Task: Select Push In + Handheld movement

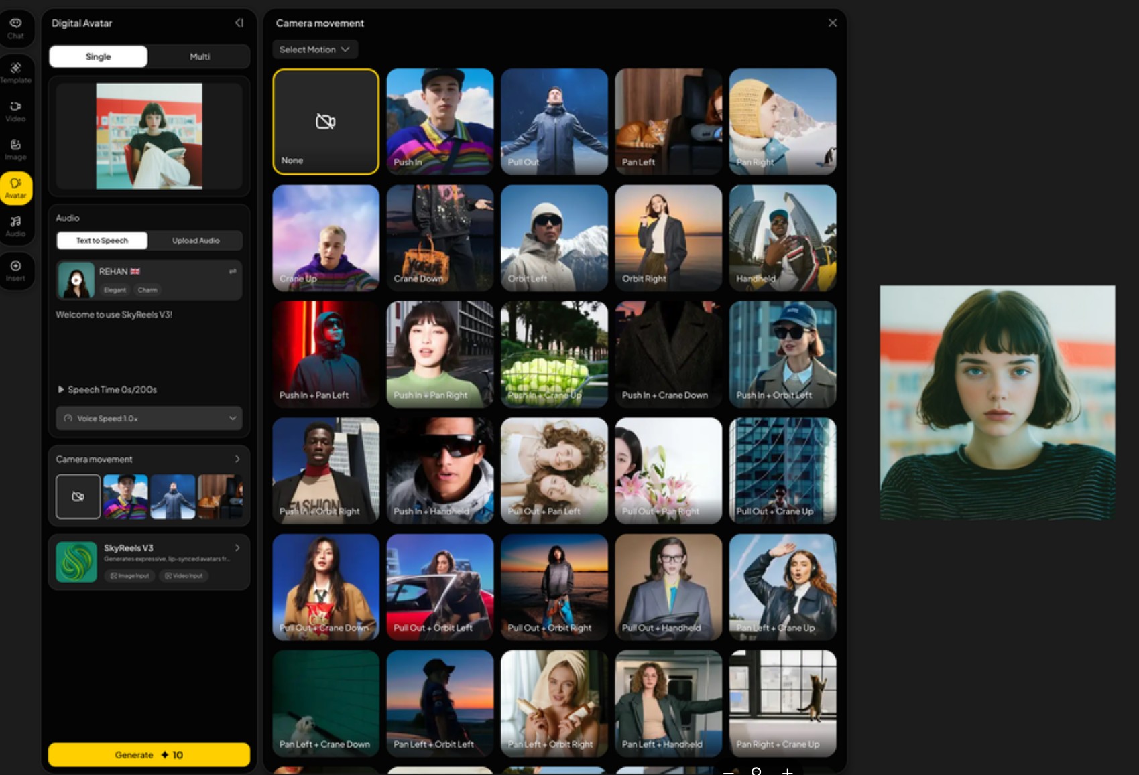Action: (x=440, y=471)
